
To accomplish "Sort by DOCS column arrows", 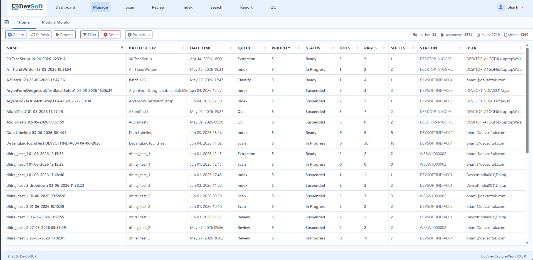I will (x=357, y=48).
